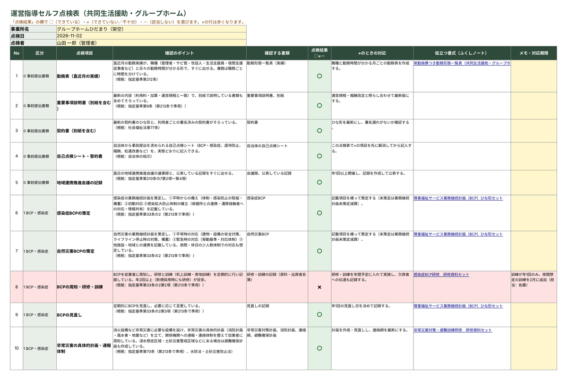Click the 点検者 value 山田 一郎（管理者）
This screenshot has height=380, width=567.
pyautogui.click(x=151, y=43)
